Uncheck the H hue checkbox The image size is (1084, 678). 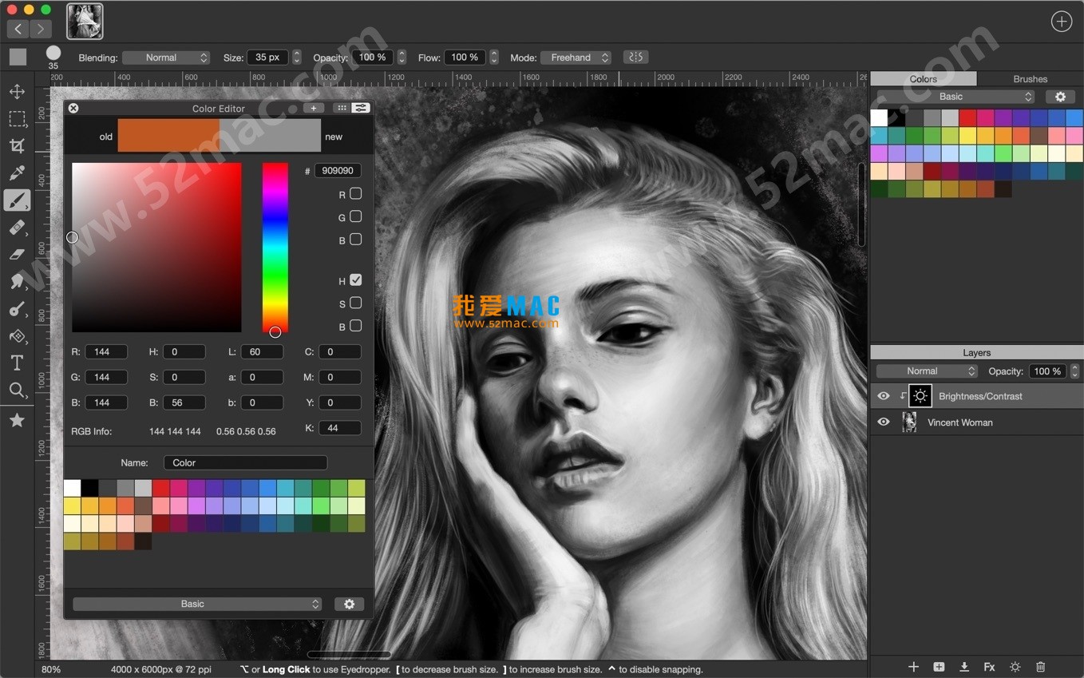356,280
